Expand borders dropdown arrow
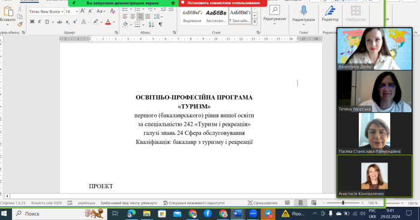The width and height of the screenshot is (420, 220). click(x=143, y=25)
